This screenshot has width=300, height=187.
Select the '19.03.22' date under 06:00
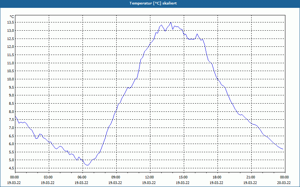coord(81,183)
